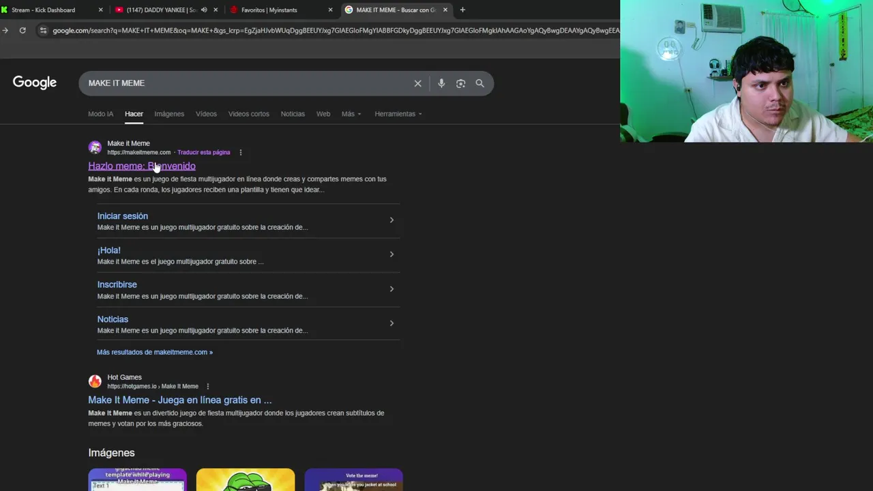The image size is (873, 491).
Task: Select the Web search filter
Action: point(323,114)
